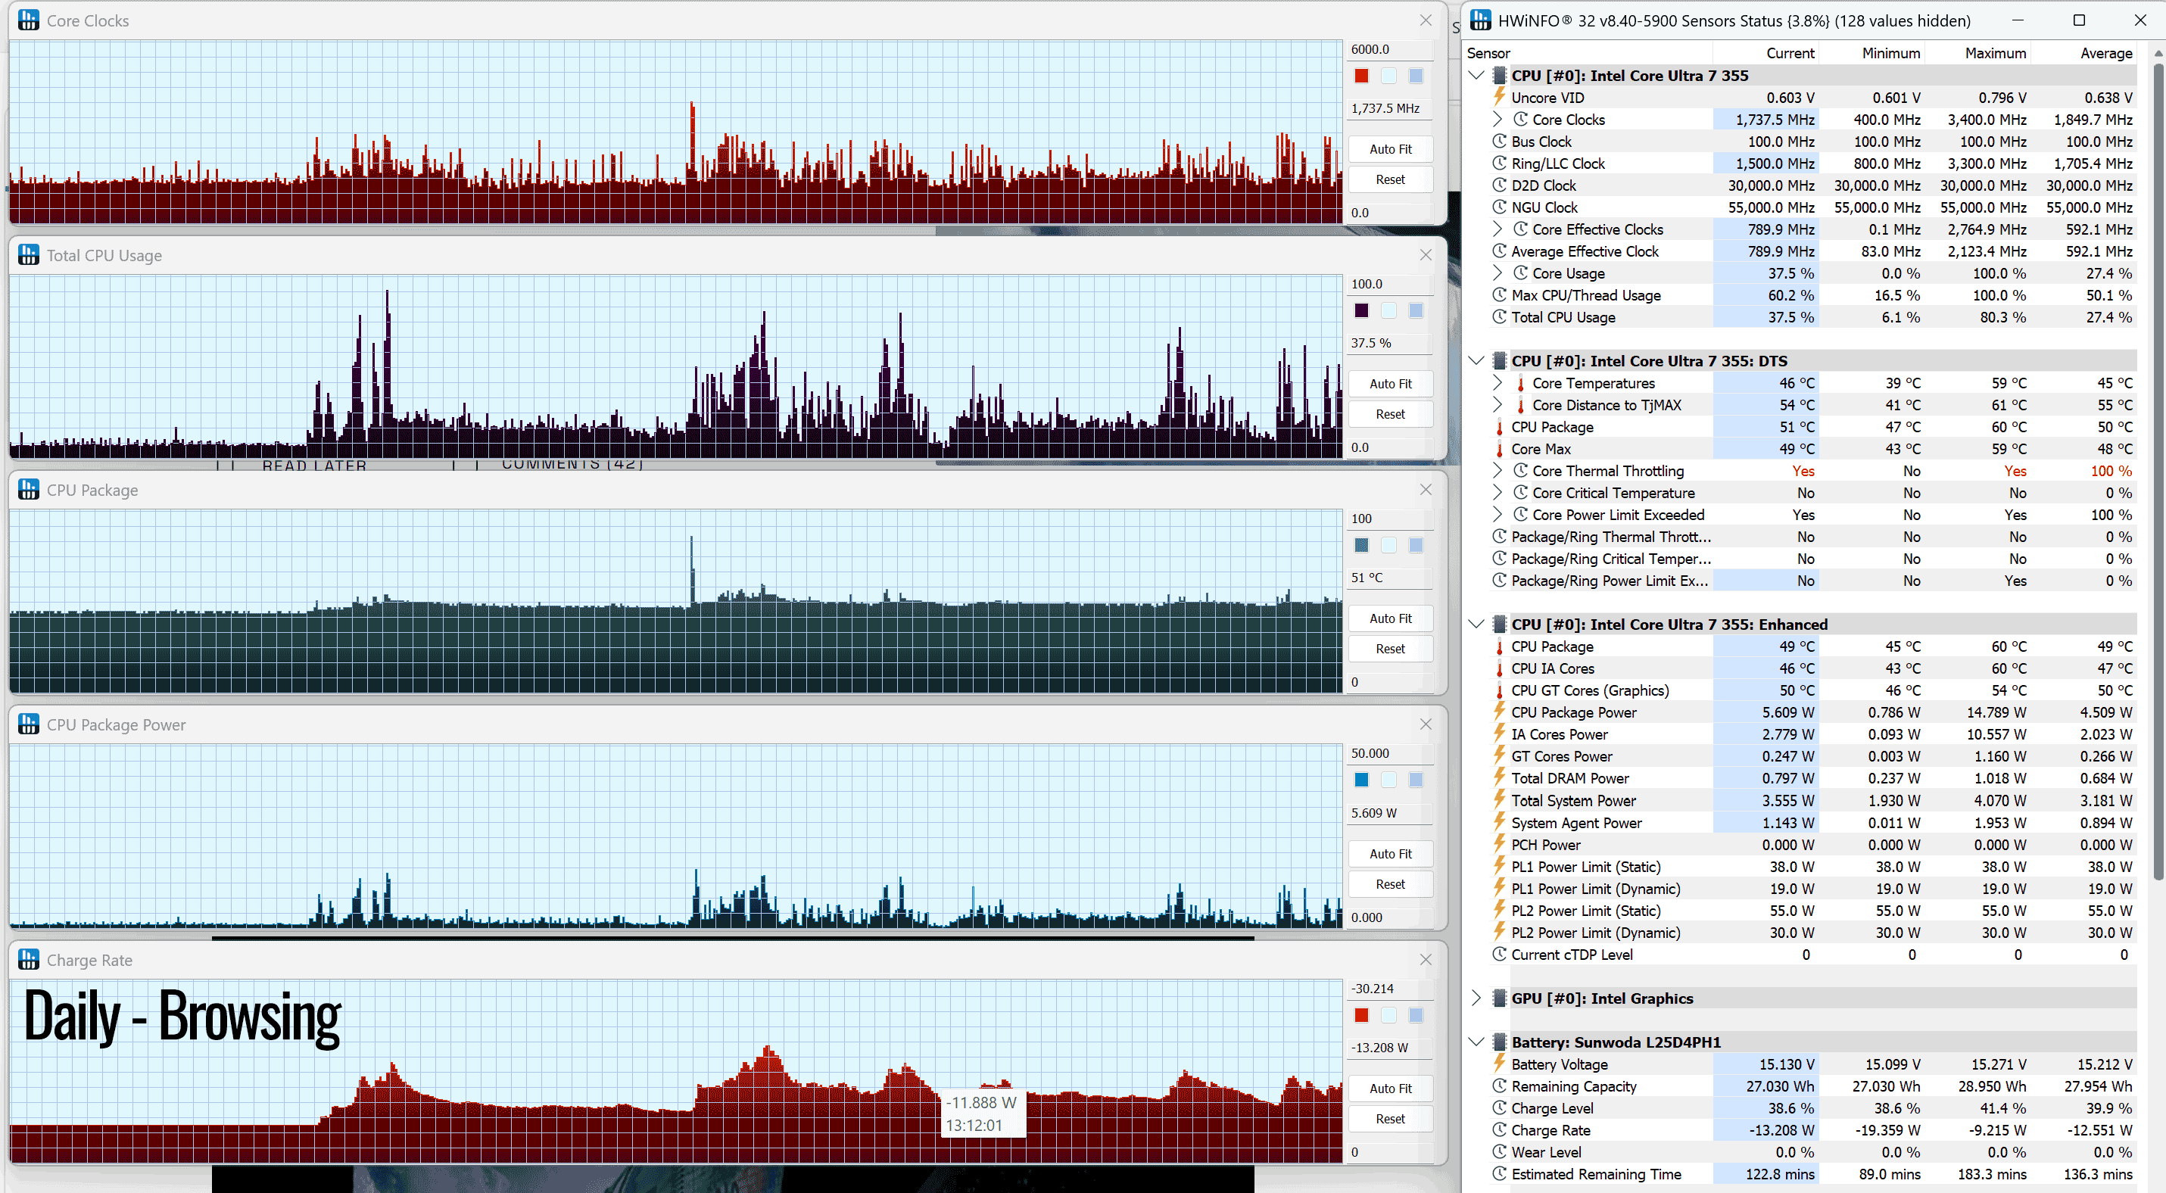The height and width of the screenshot is (1193, 2166).
Task: Click the thermometer icon beside CPU Package DTS
Action: pyautogui.click(x=1499, y=427)
